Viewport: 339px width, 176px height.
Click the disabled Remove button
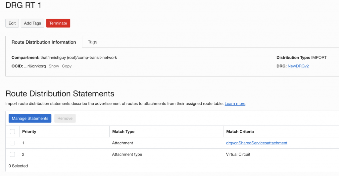(65, 119)
